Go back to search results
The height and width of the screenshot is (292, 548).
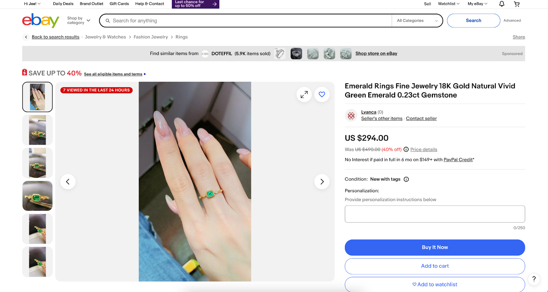(55, 37)
